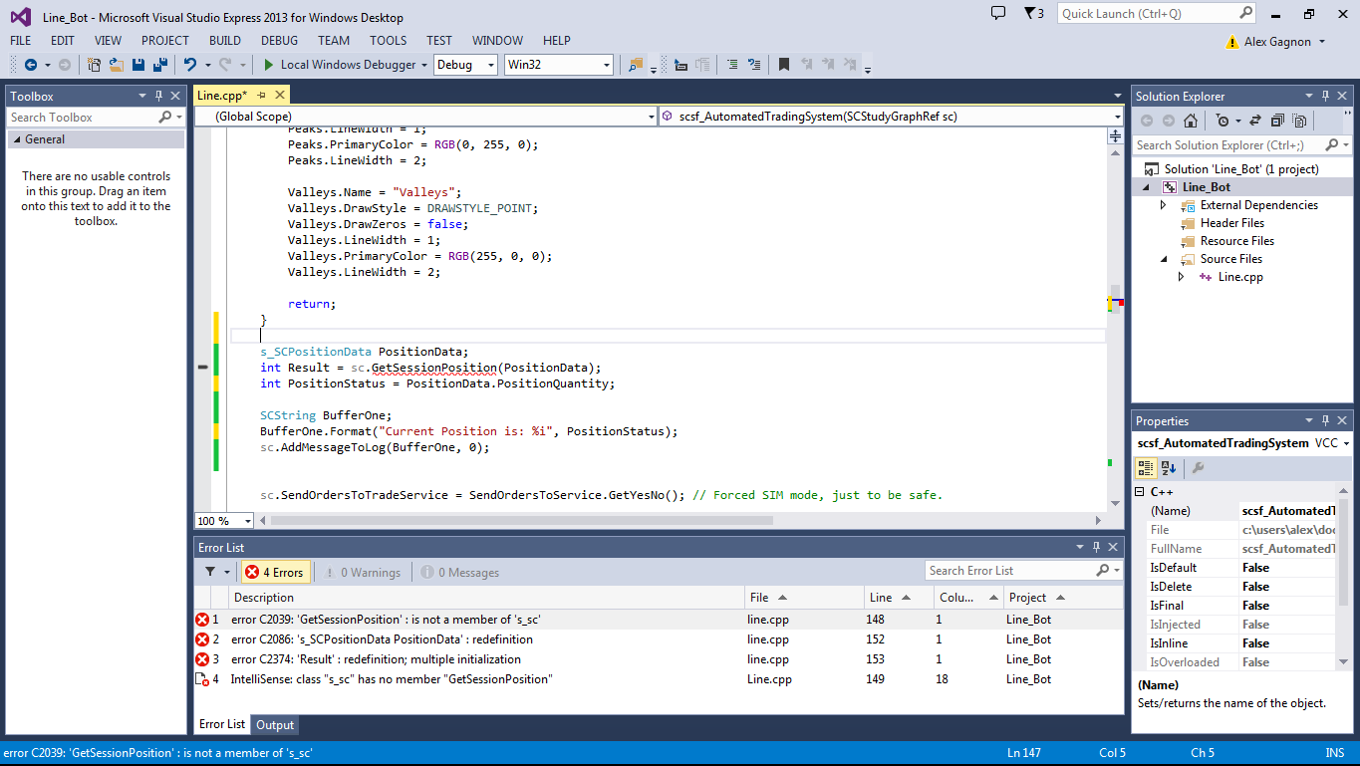Switch to the Output tab

(275, 725)
